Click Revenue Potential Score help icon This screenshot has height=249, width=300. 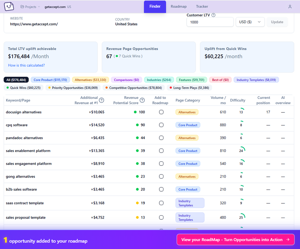[x=142, y=100]
